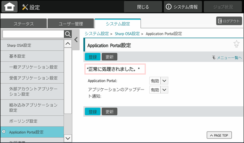
Task: Collapse the sidebar with left chevron
Action: [76, 40]
